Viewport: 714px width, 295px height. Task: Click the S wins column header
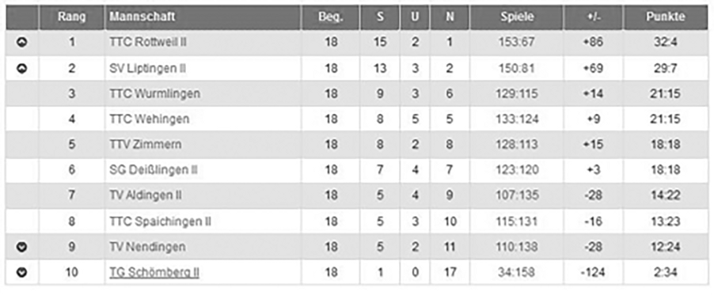tap(380, 17)
